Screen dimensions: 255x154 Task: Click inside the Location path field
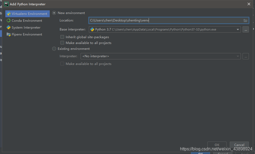point(169,20)
